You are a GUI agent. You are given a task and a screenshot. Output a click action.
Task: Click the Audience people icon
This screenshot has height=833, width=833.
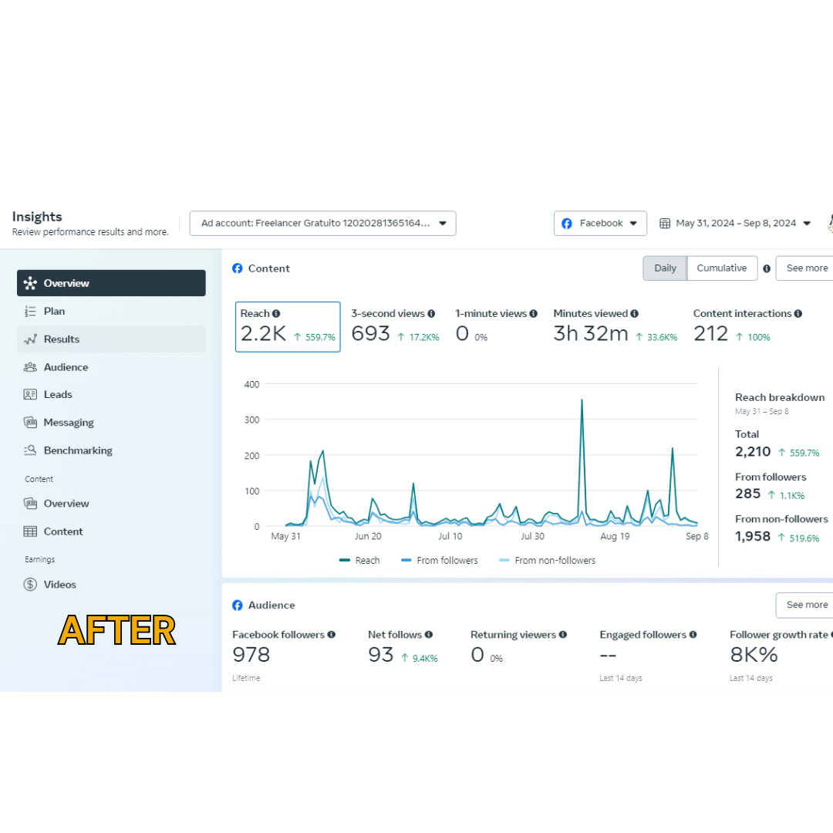[30, 367]
